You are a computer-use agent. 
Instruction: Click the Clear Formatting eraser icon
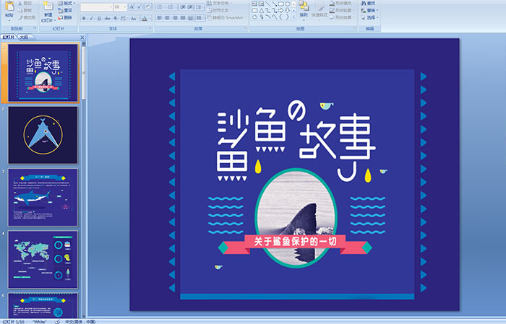pyautogui.click(x=147, y=6)
